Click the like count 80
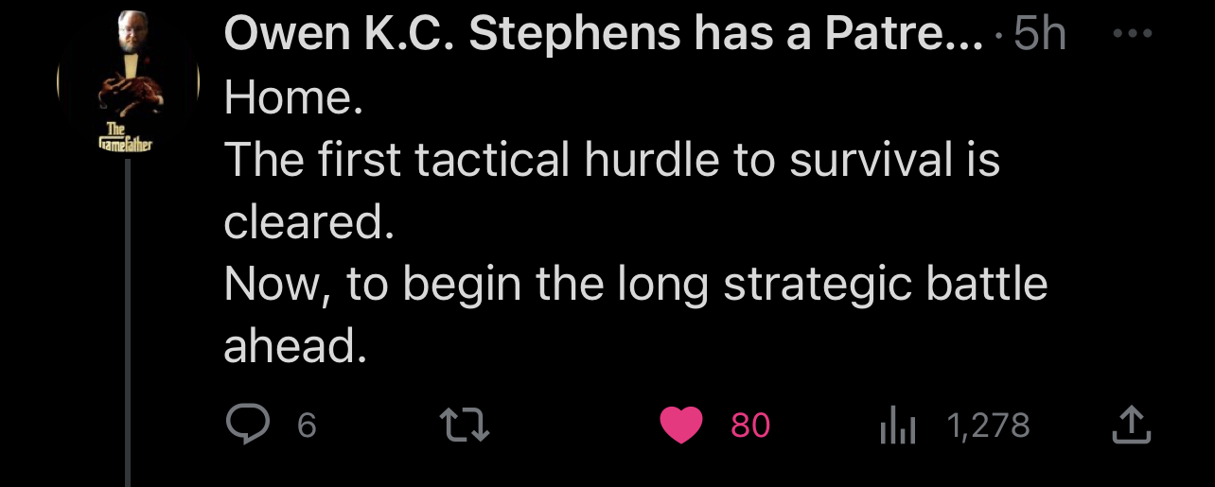This screenshot has width=1215, height=487. click(750, 426)
